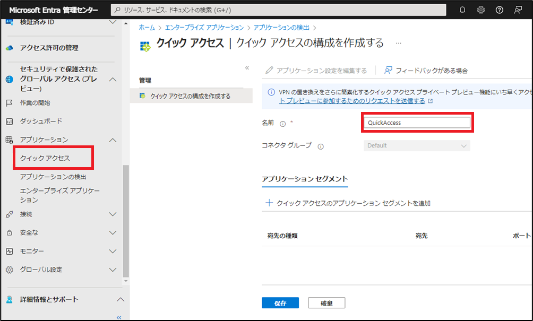The height and width of the screenshot is (321, 533).
Task: Expand the 安全な section chevron
Action: pos(113,233)
